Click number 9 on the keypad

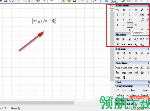point(129,15)
